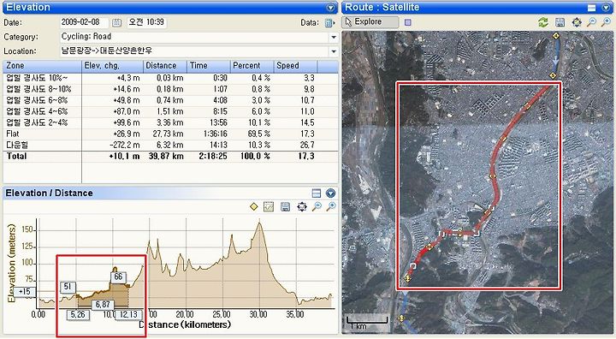Viewport: 616px width, 339px height.
Task: Toggle the purple square selection mode
Action: coord(408,22)
